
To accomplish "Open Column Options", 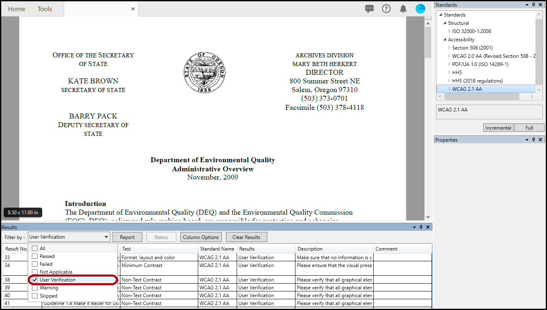I will coord(201,237).
